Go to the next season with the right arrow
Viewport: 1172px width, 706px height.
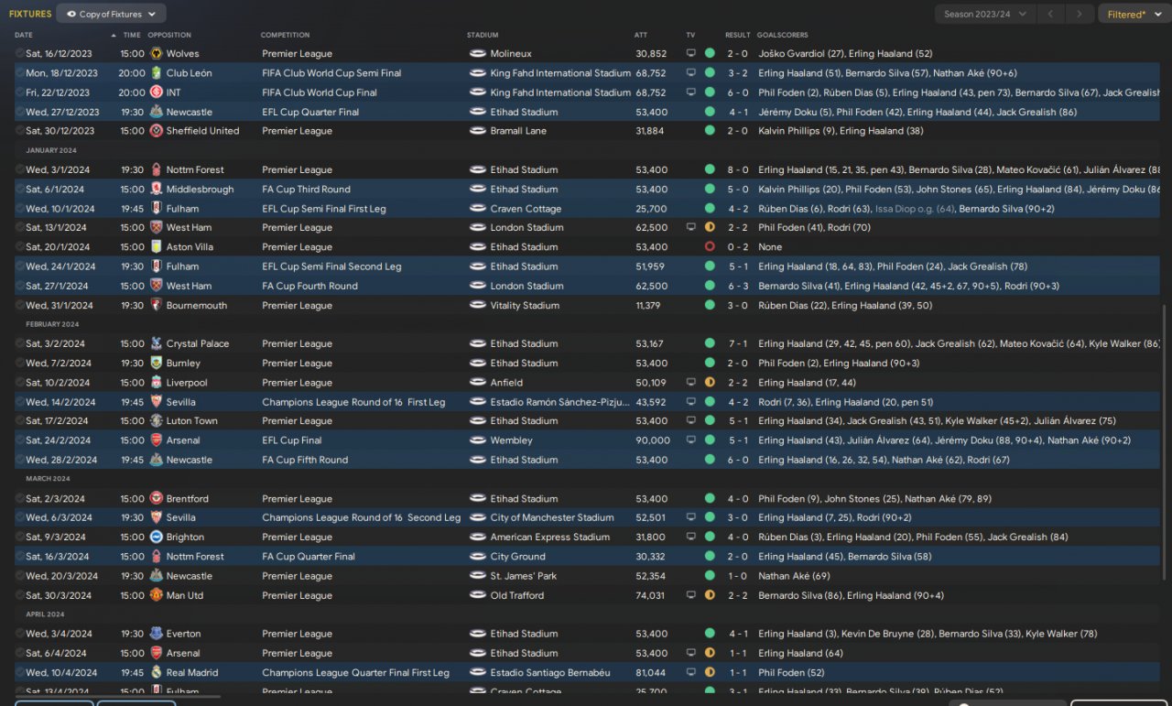1080,14
